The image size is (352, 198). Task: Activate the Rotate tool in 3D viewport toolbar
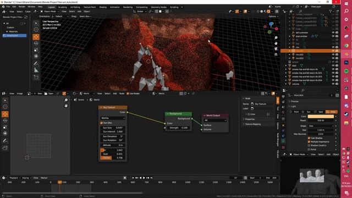(x=36, y=43)
